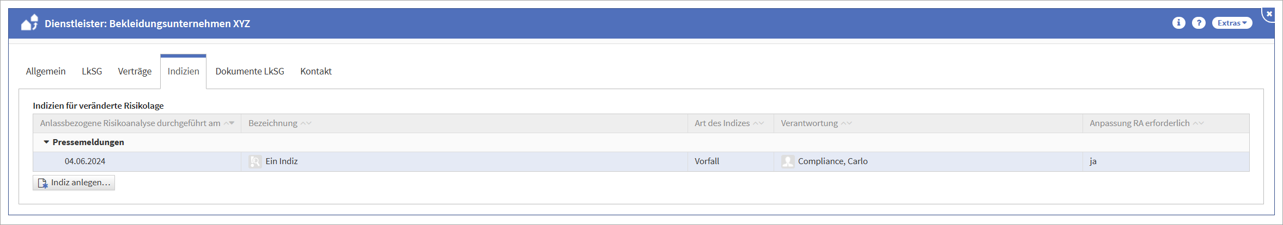
Task: Select the 04.06.2024 table row date
Action: point(85,161)
